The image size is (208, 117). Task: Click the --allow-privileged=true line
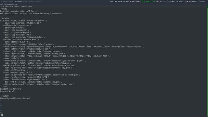[x=17, y=25]
